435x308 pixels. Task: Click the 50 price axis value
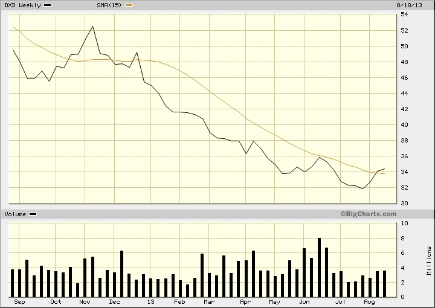(x=404, y=47)
